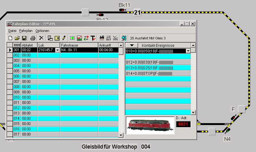Click the ### column header
Screen dimensions: 256x152
point(17,45)
